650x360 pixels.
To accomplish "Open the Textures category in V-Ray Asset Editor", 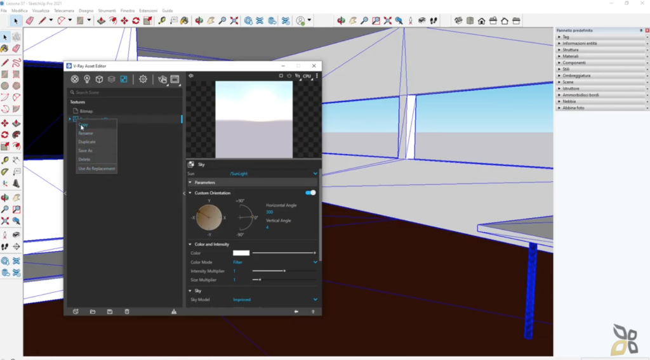I will (x=124, y=79).
